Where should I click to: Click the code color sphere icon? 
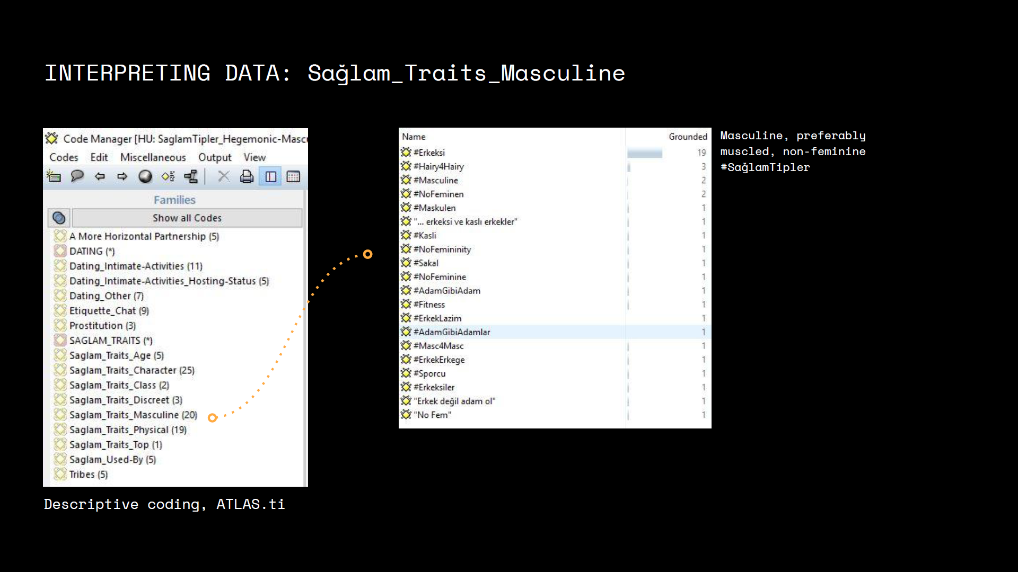pos(145,176)
